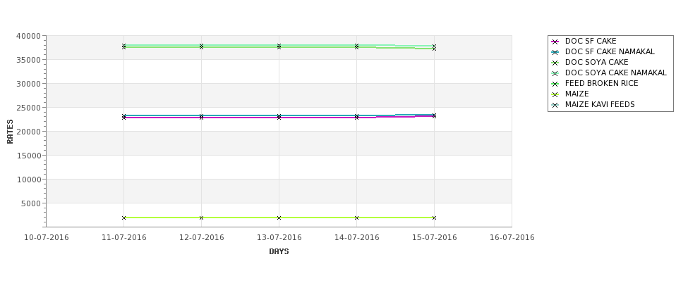
Task: Click the RATES axis title
Action: [10, 132]
